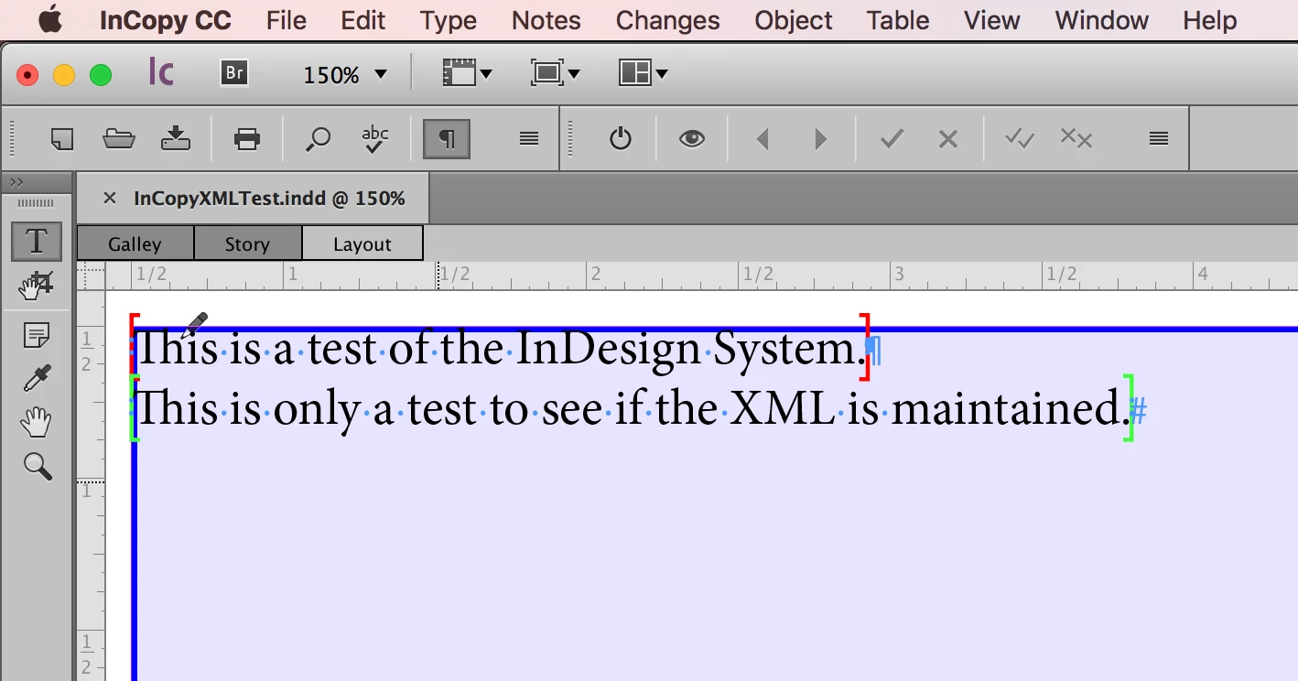Open the Type menu
This screenshot has width=1298, height=681.
449,20
